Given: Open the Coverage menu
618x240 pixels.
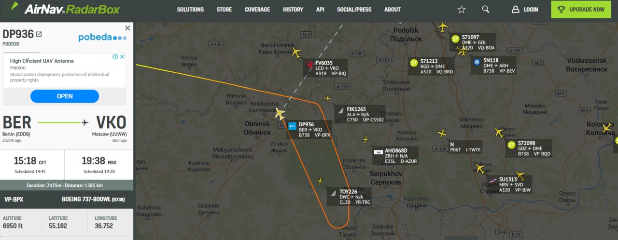Looking at the screenshot, I should click(x=257, y=10).
